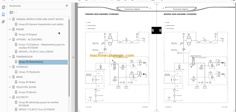Click the REVERSE GEAR DIAGRAMS (STANDARD) heading
Screen dimensions: 236x112
180,14
